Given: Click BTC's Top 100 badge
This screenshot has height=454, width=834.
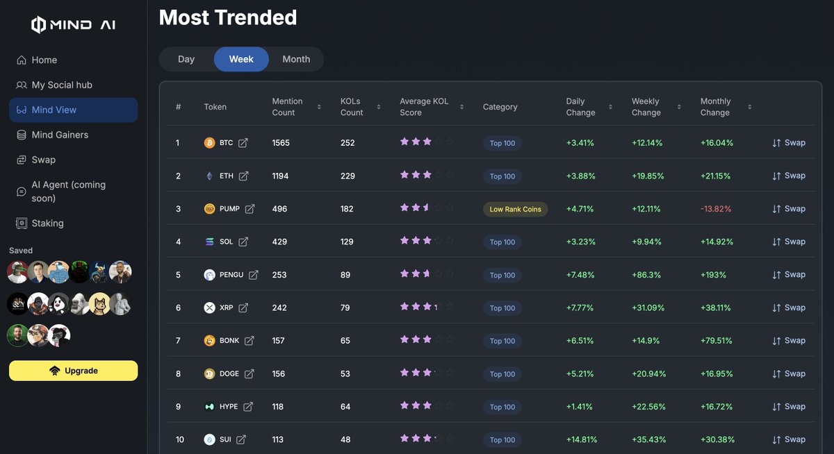Looking at the screenshot, I should tap(502, 144).
